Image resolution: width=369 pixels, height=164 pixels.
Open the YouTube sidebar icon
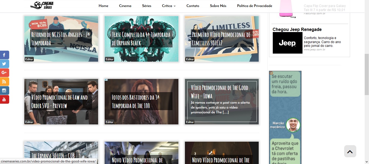(4, 99)
